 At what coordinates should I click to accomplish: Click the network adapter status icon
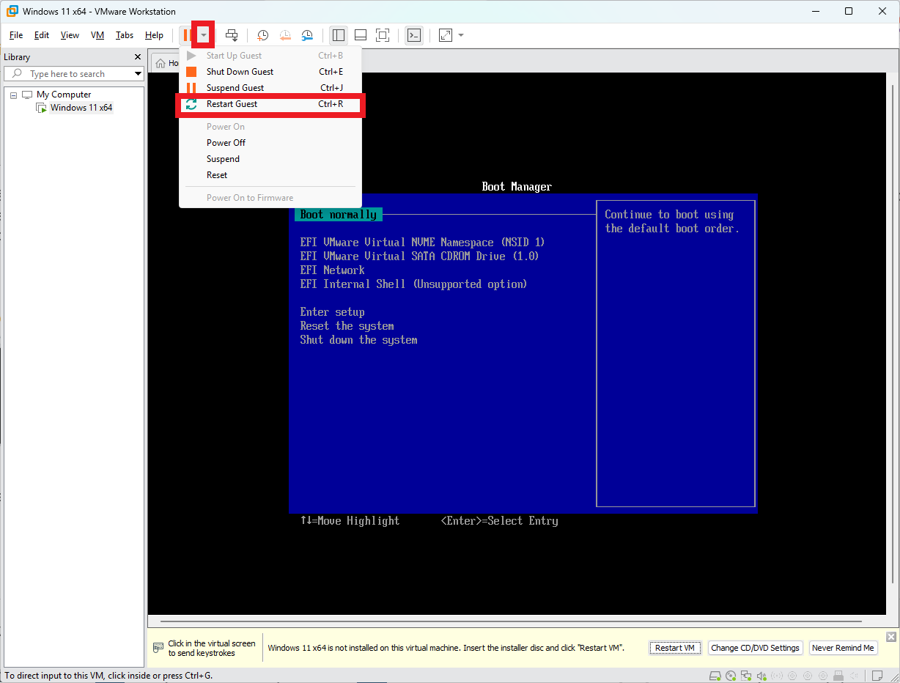pyautogui.click(x=746, y=675)
